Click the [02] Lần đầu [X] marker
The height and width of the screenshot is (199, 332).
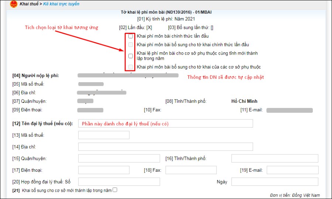click(149, 27)
